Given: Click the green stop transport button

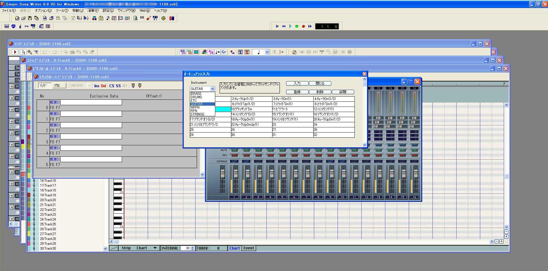Looking at the screenshot, I should [x=297, y=26].
